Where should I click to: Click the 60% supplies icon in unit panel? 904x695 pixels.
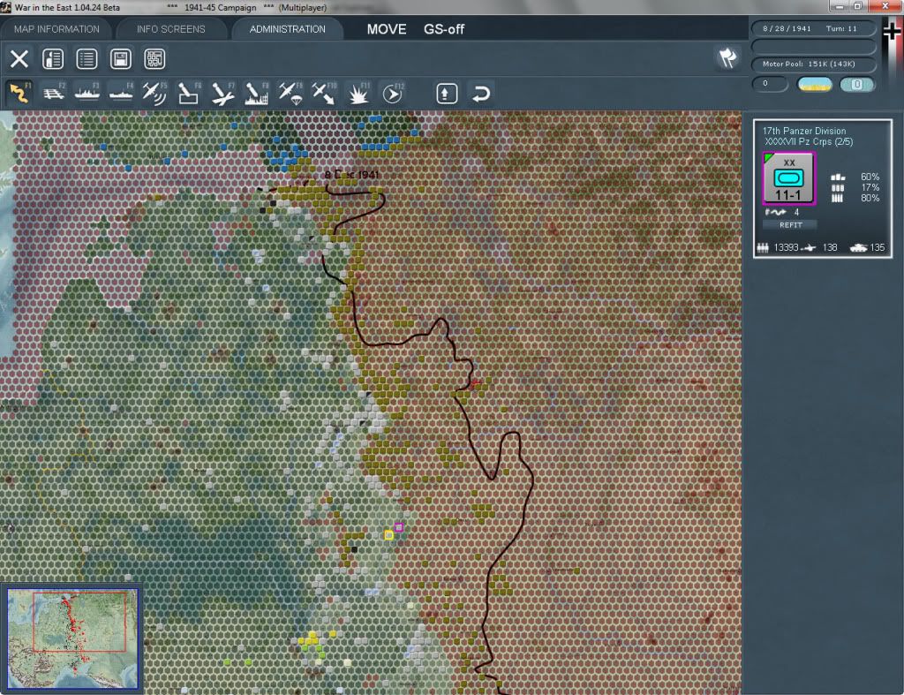[838, 178]
